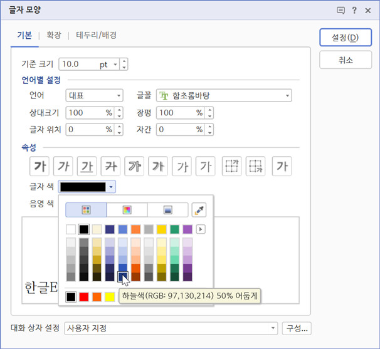Apply the Outline text attribute

tap(134, 166)
